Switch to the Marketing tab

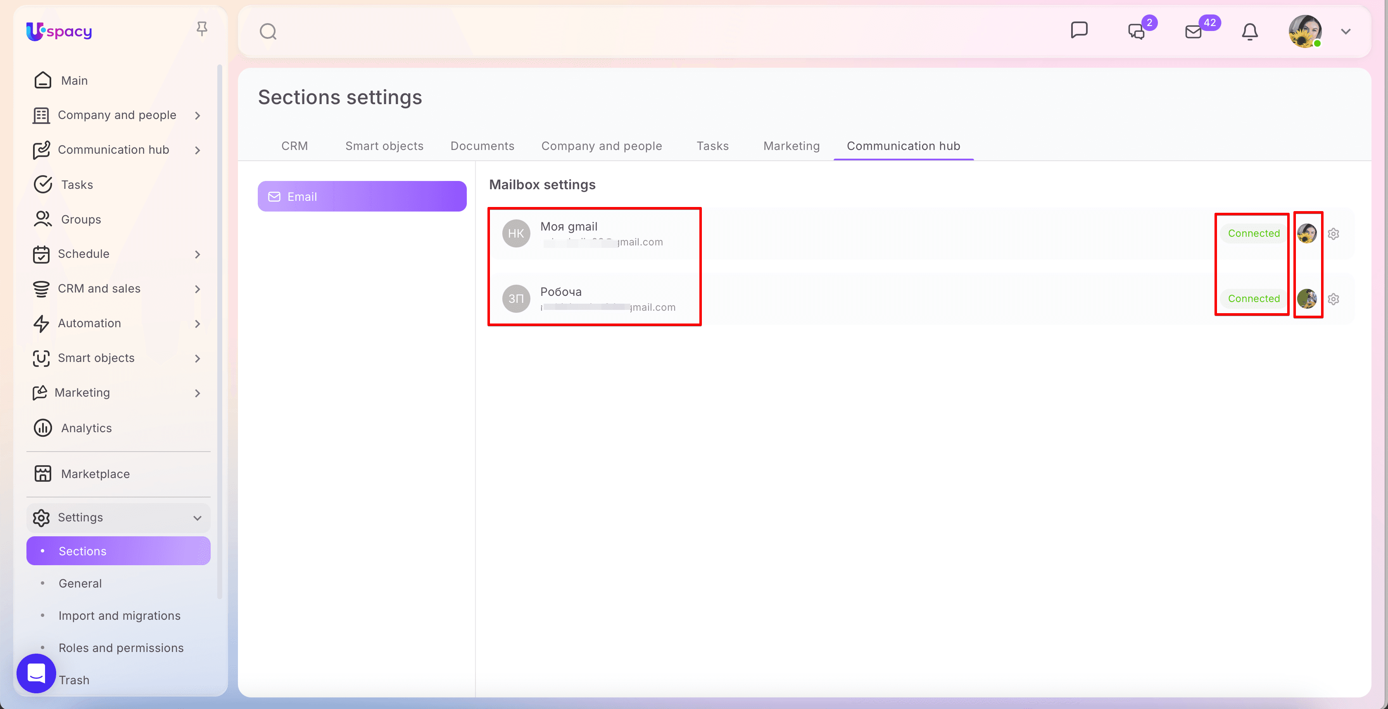point(791,146)
